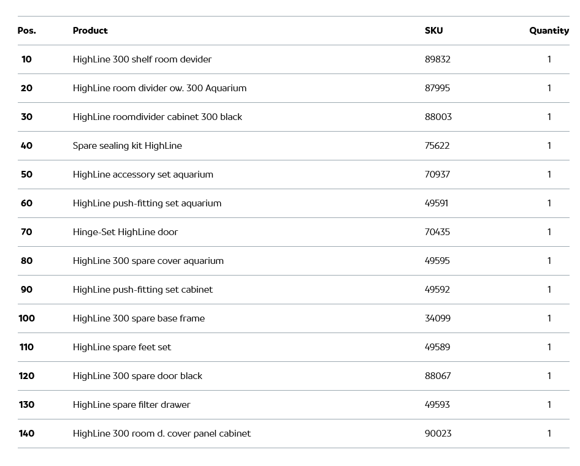Select HighLine room divider ow. 300 Aquarium

(x=159, y=88)
